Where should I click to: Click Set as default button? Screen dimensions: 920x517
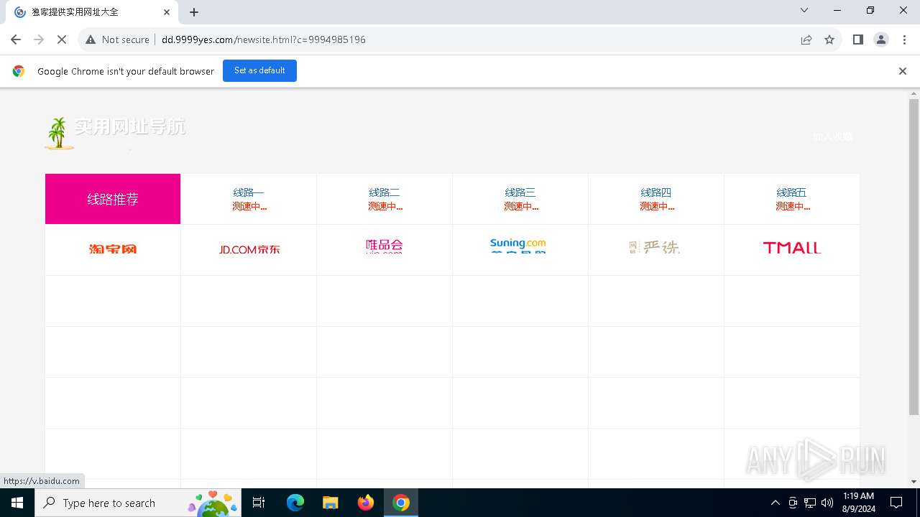(x=259, y=70)
